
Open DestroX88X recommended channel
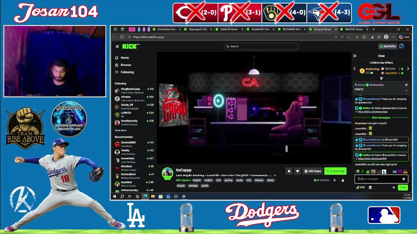click(134, 144)
